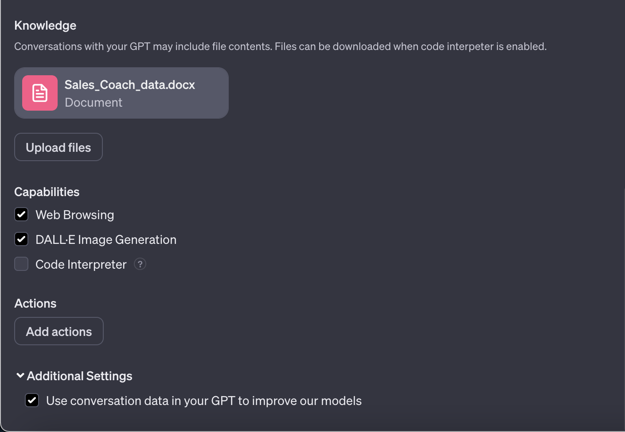
Task: Click the DALL·E Image Generation label
Action: tap(106, 240)
